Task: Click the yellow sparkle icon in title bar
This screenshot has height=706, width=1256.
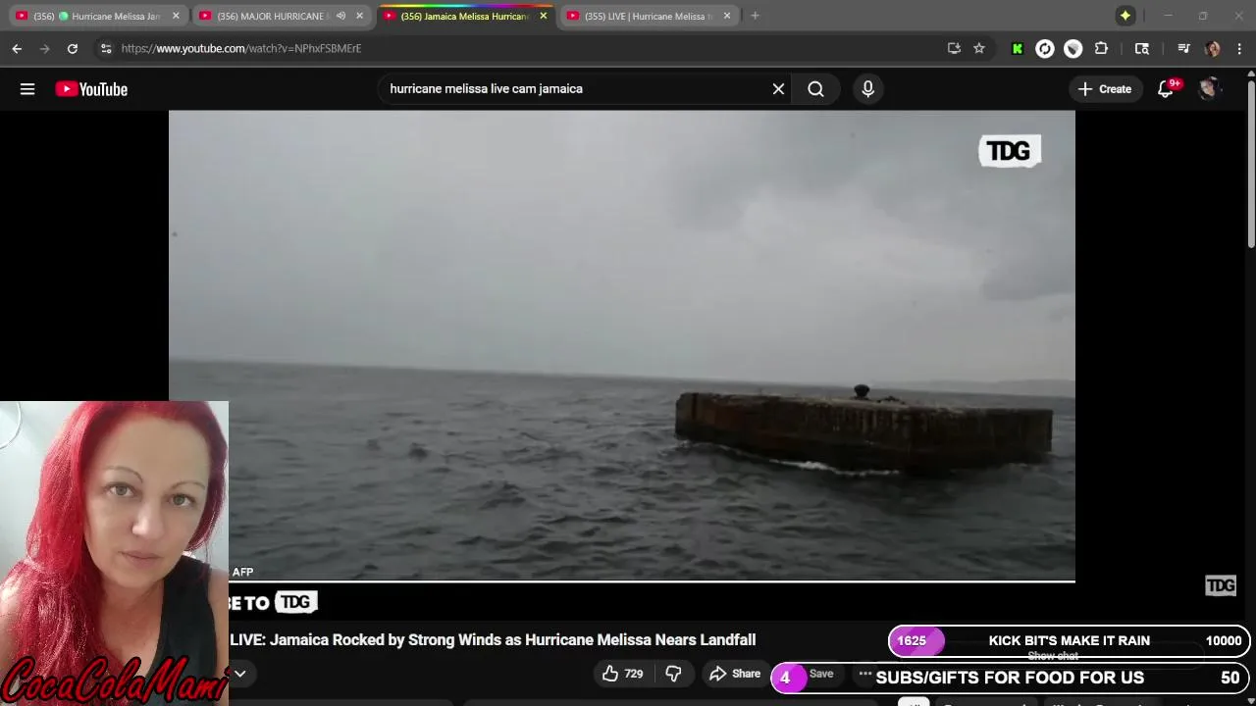Action: click(x=1125, y=16)
